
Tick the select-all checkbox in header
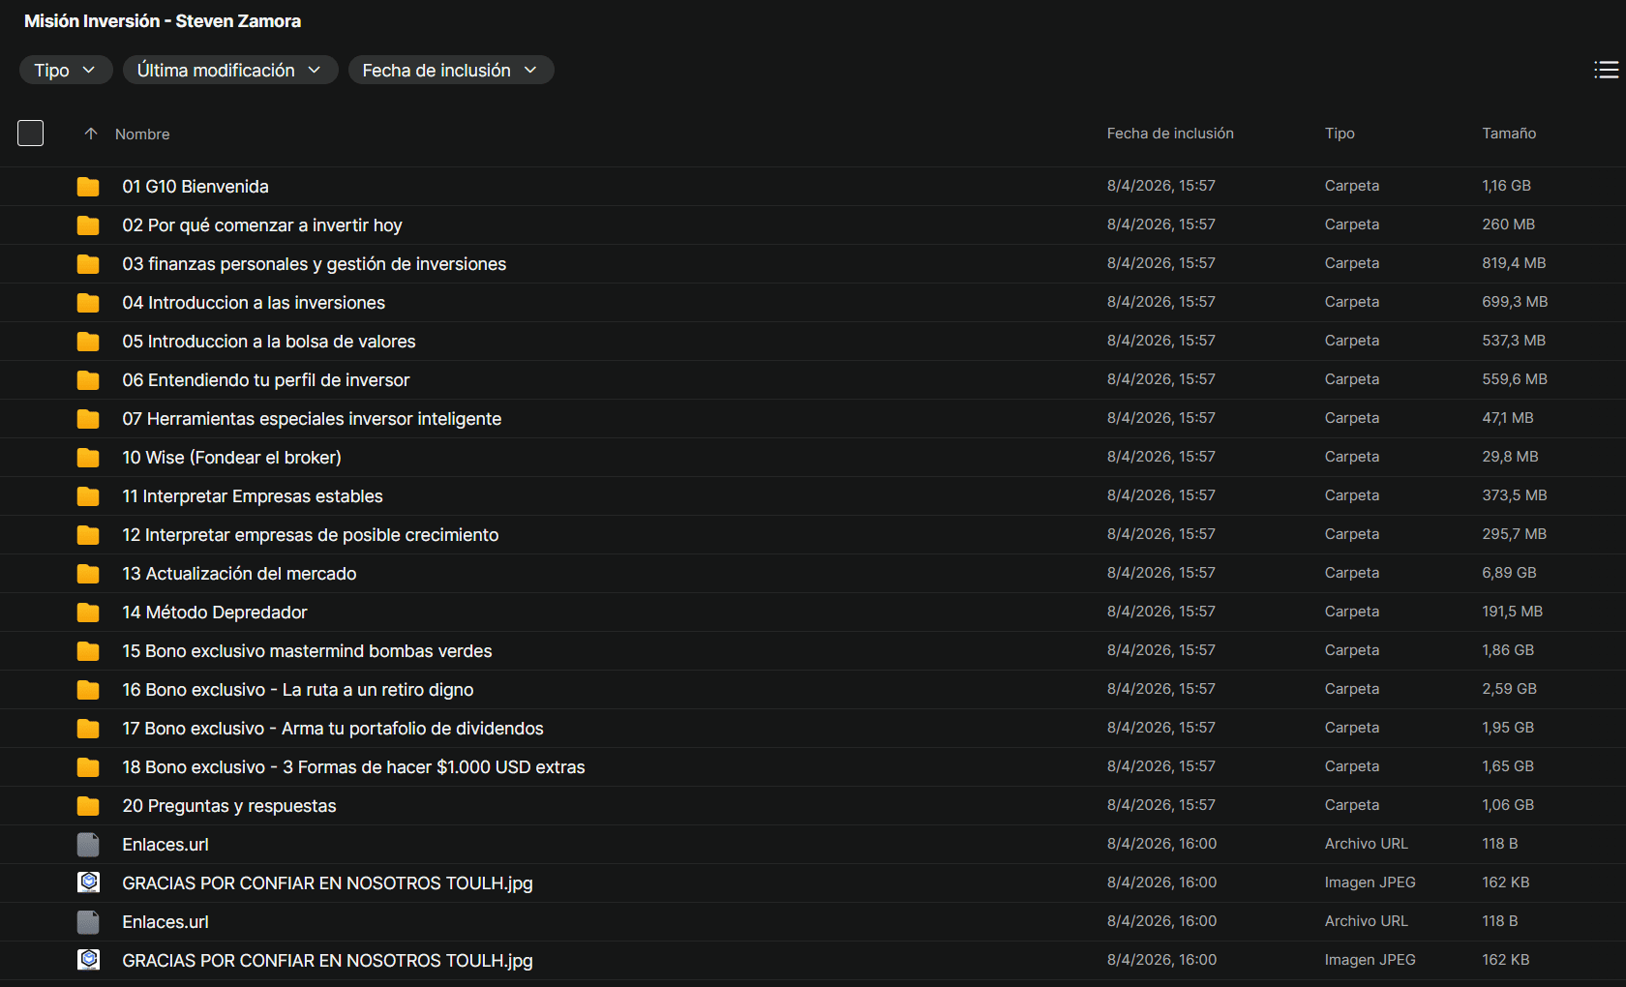tap(31, 134)
